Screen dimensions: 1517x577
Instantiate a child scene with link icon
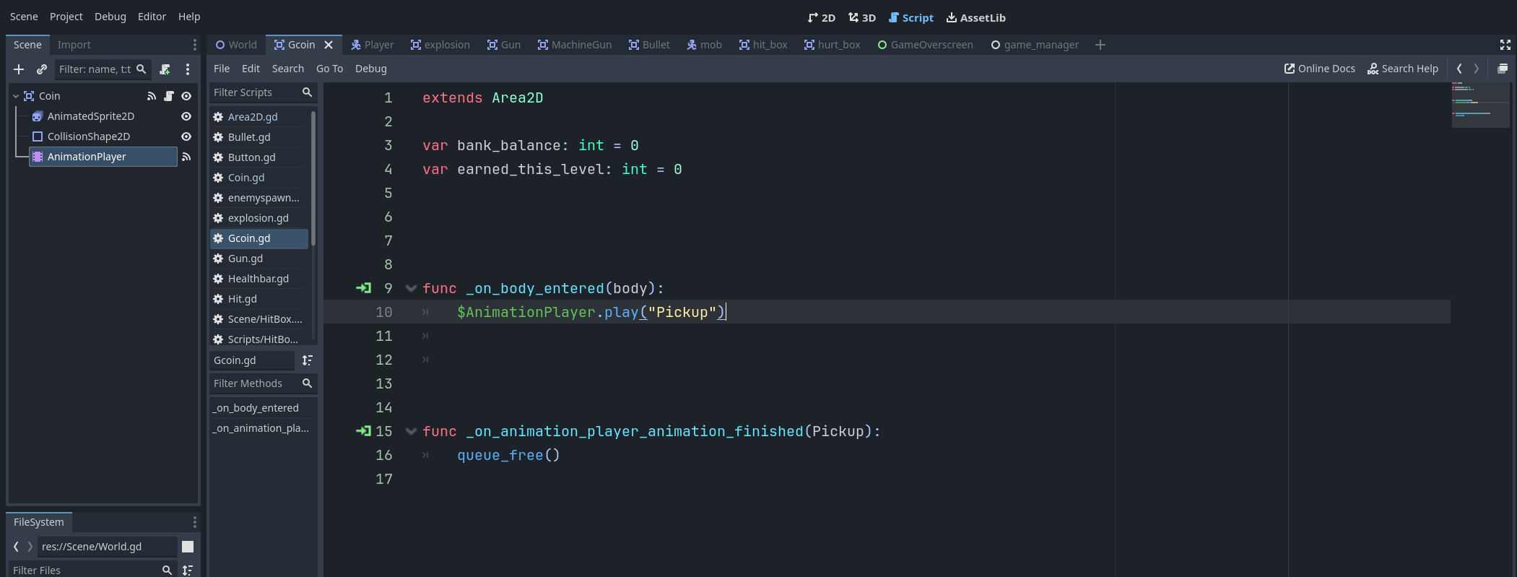pos(42,69)
